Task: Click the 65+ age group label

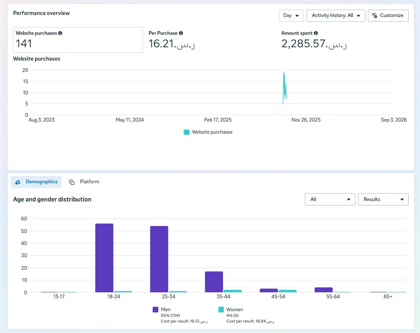Action: coord(388,297)
